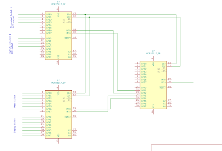Select the rightmost chip's GPB0 pin 1
This screenshot has height=151, width=222.
pos(137,64)
